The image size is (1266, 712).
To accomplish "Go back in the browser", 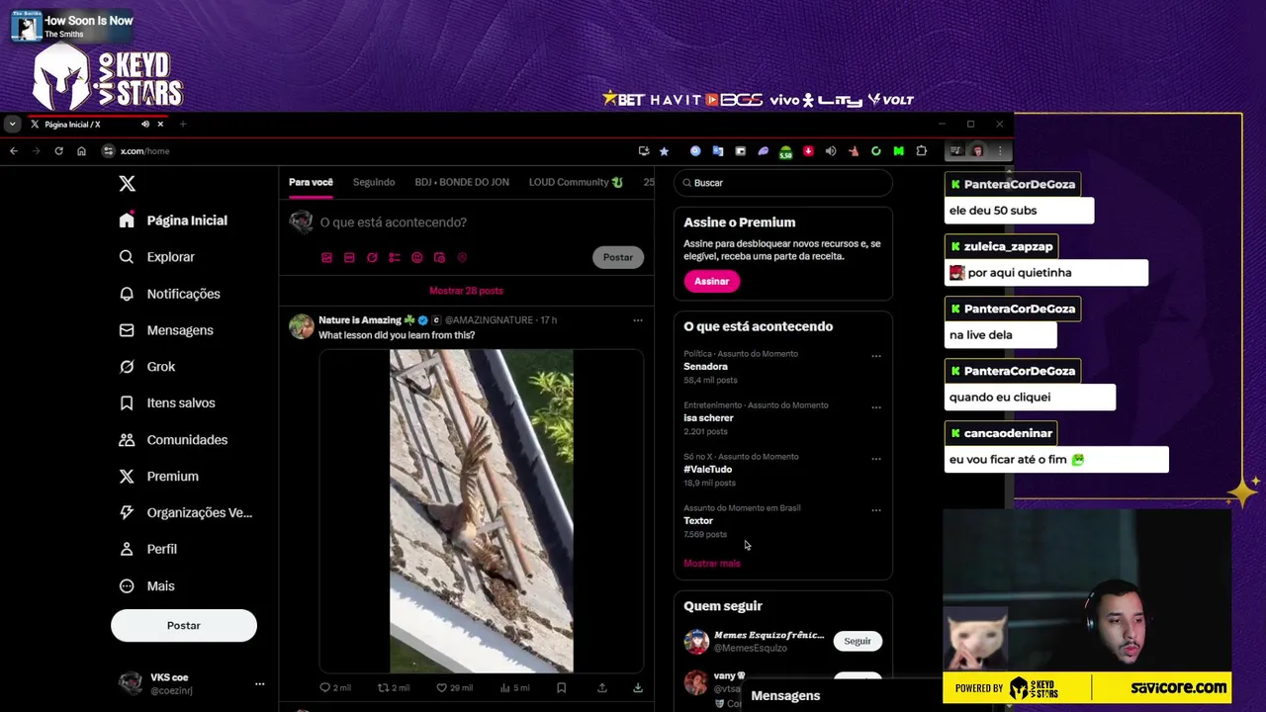I will click(x=14, y=151).
